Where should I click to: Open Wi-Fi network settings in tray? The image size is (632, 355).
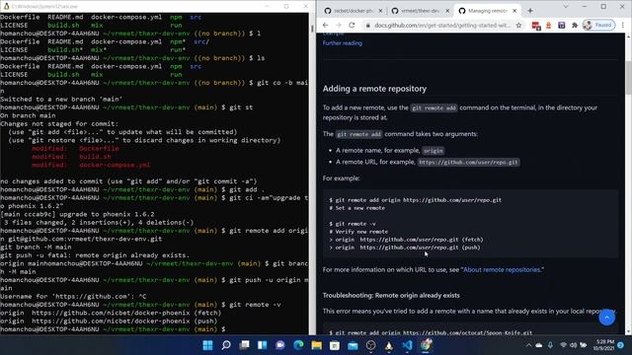click(563, 345)
